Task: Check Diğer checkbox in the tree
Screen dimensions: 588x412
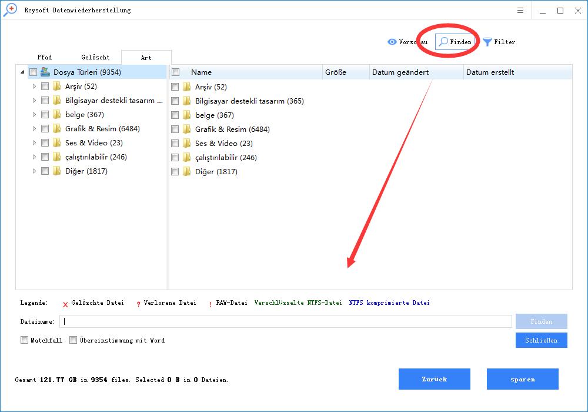Action: coord(45,171)
